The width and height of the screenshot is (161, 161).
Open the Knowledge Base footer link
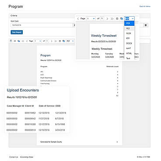[x=27, y=157]
